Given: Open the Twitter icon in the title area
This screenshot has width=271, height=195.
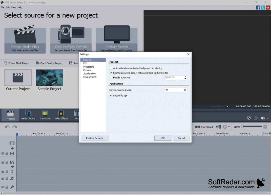Looking at the screenshot, I should click(263, 7).
